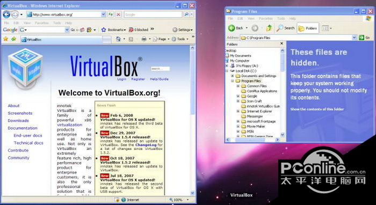Click the Login link

click(122, 79)
